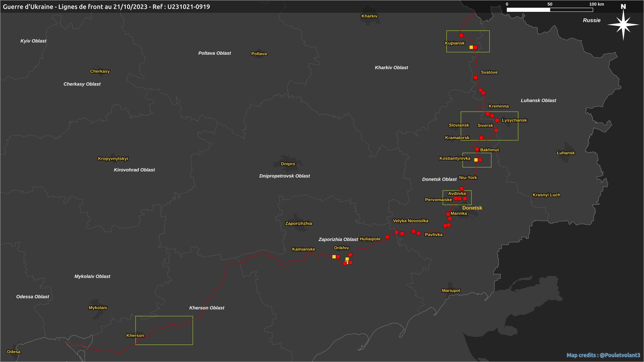Select the Odessa Oblast label
644x362 pixels.
click(x=33, y=297)
